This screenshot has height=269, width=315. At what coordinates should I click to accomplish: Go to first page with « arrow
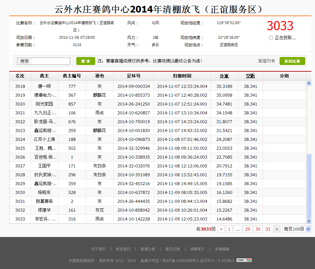pyautogui.click(x=221, y=229)
